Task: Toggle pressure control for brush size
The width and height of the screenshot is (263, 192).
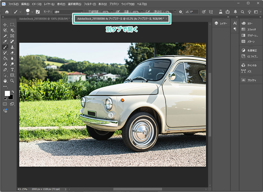Action: tap(204, 12)
